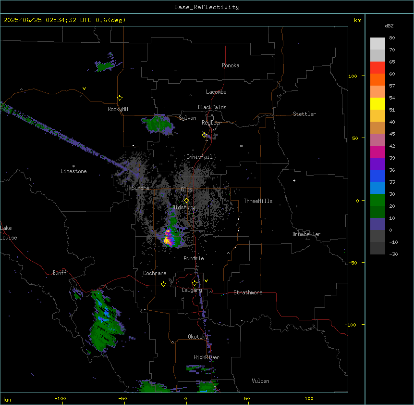This screenshot has width=414, height=405.
Task: Click the Didsbury city label
Action: 184,207
